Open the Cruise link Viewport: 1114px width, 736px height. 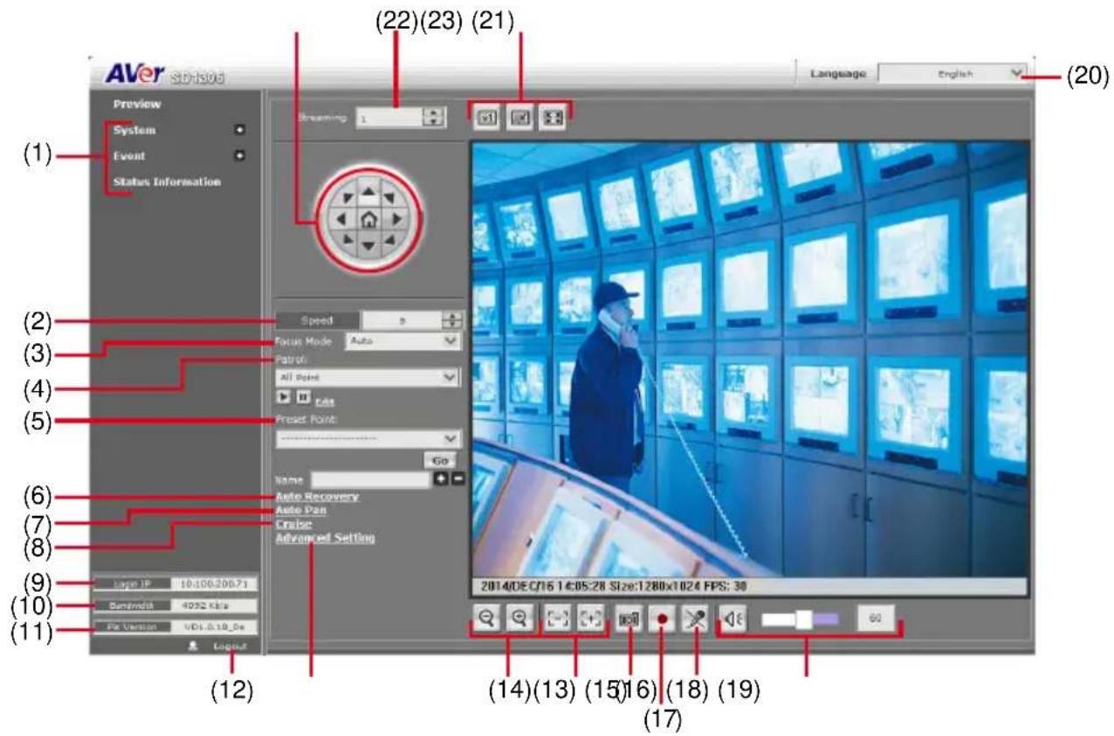click(x=293, y=524)
